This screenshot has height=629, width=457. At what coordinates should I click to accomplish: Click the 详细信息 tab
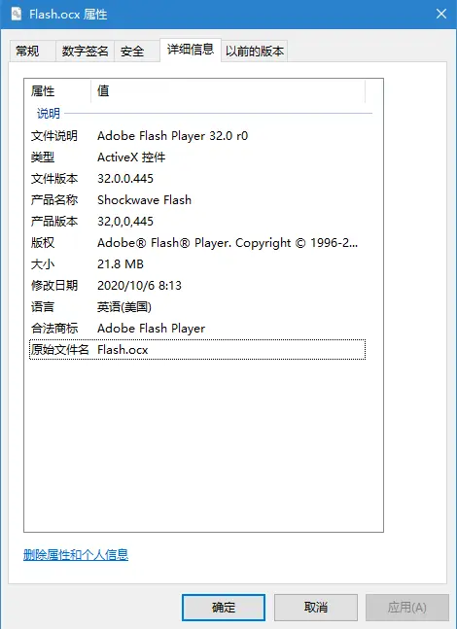click(191, 50)
